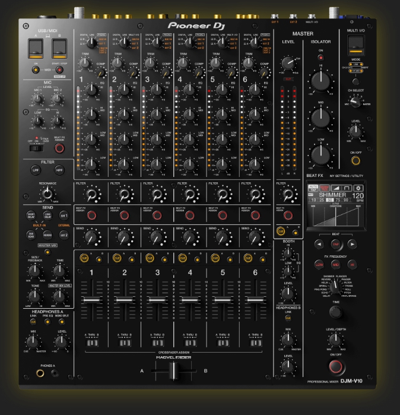
Task: Select the EXT 1 external send button
Action: pos(64,216)
